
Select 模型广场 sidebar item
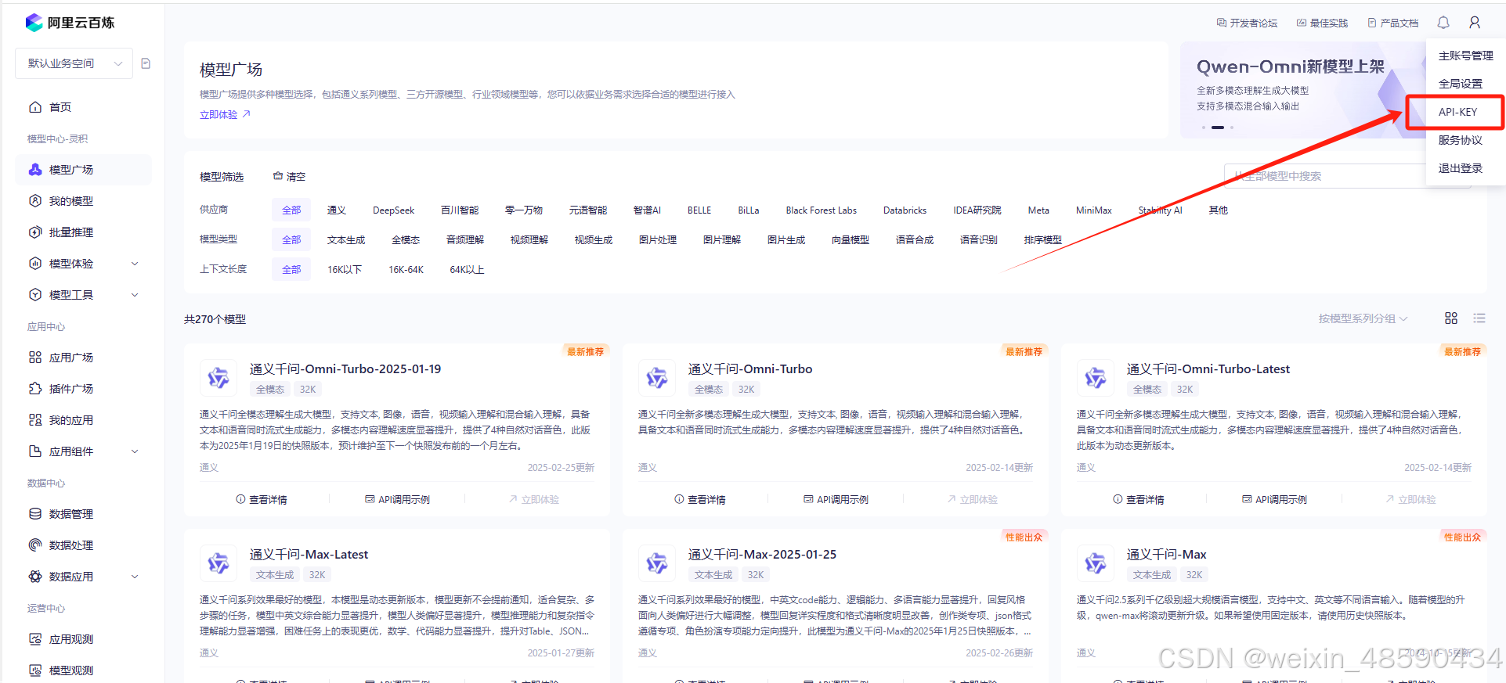click(x=83, y=170)
